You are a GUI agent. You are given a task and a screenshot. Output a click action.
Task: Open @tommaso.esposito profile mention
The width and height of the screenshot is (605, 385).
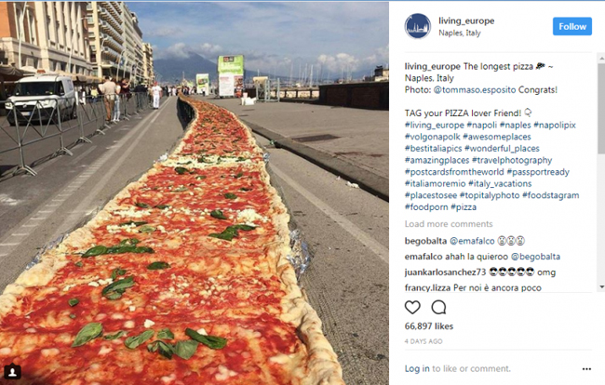coord(475,90)
